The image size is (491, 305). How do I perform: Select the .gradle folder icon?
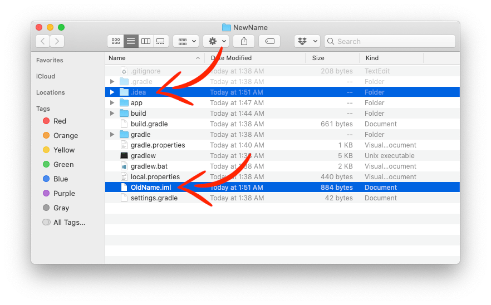124,82
